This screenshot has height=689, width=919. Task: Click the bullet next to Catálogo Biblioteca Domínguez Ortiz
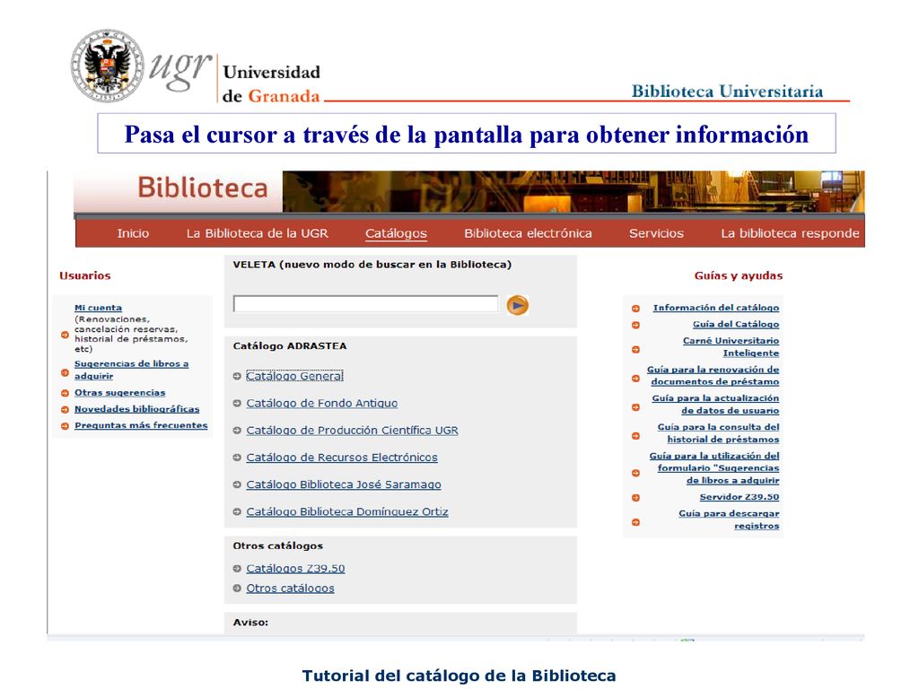[237, 511]
